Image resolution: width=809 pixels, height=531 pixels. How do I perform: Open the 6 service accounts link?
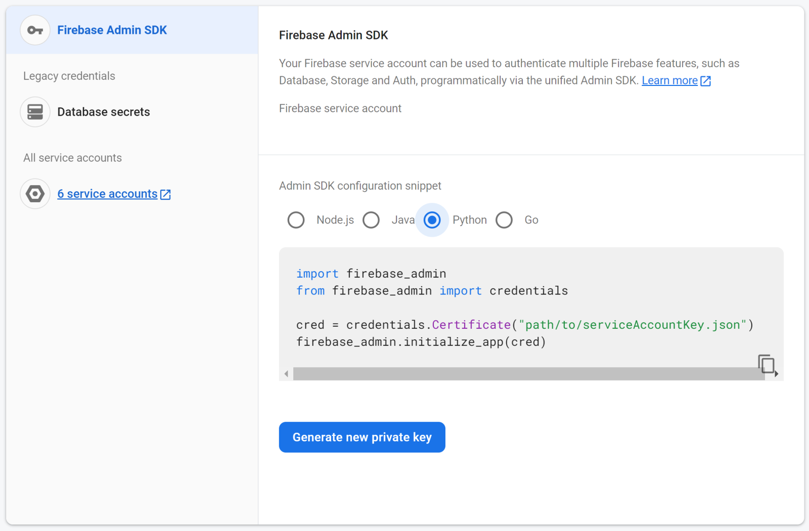pyautogui.click(x=107, y=194)
